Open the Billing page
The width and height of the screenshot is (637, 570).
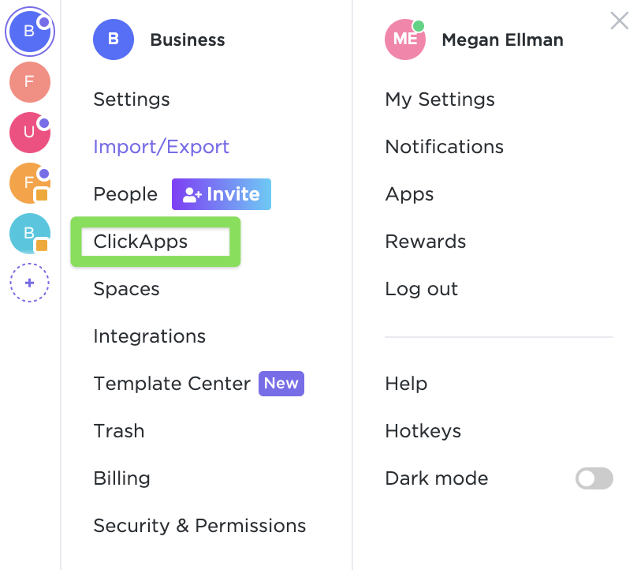pos(121,478)
